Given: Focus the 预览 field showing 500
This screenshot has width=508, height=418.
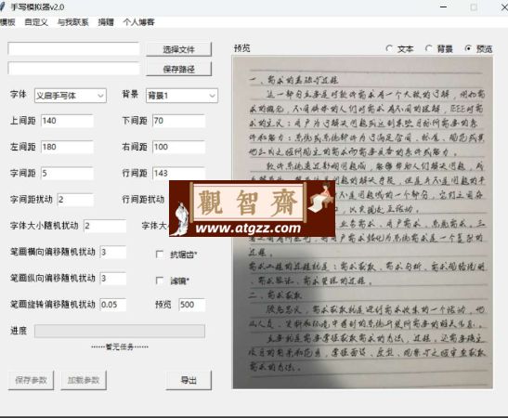Looking at the screenshot, I should [x=192, y=305].
